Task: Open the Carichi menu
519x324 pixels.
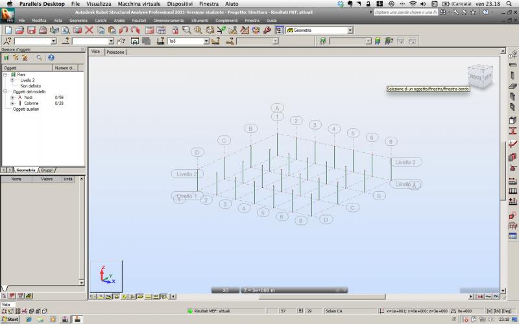Action: 101,21
